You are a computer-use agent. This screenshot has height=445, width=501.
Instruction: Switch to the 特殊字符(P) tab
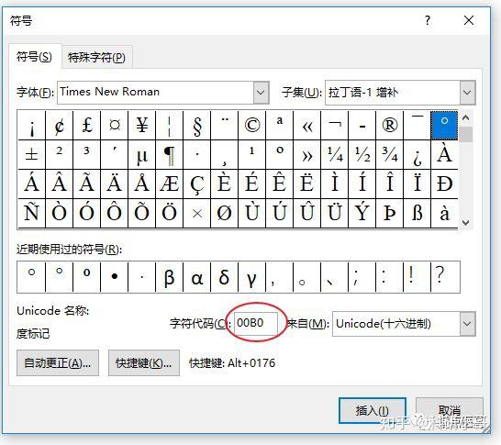[97, 58]
